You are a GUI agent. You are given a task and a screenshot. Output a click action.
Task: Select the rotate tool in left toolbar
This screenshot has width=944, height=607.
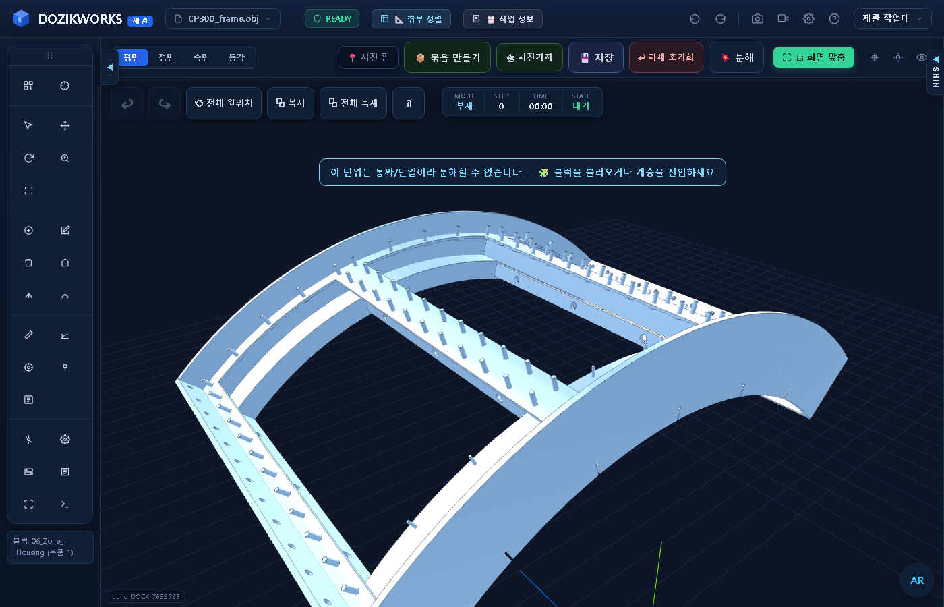[x=28, y=158]
